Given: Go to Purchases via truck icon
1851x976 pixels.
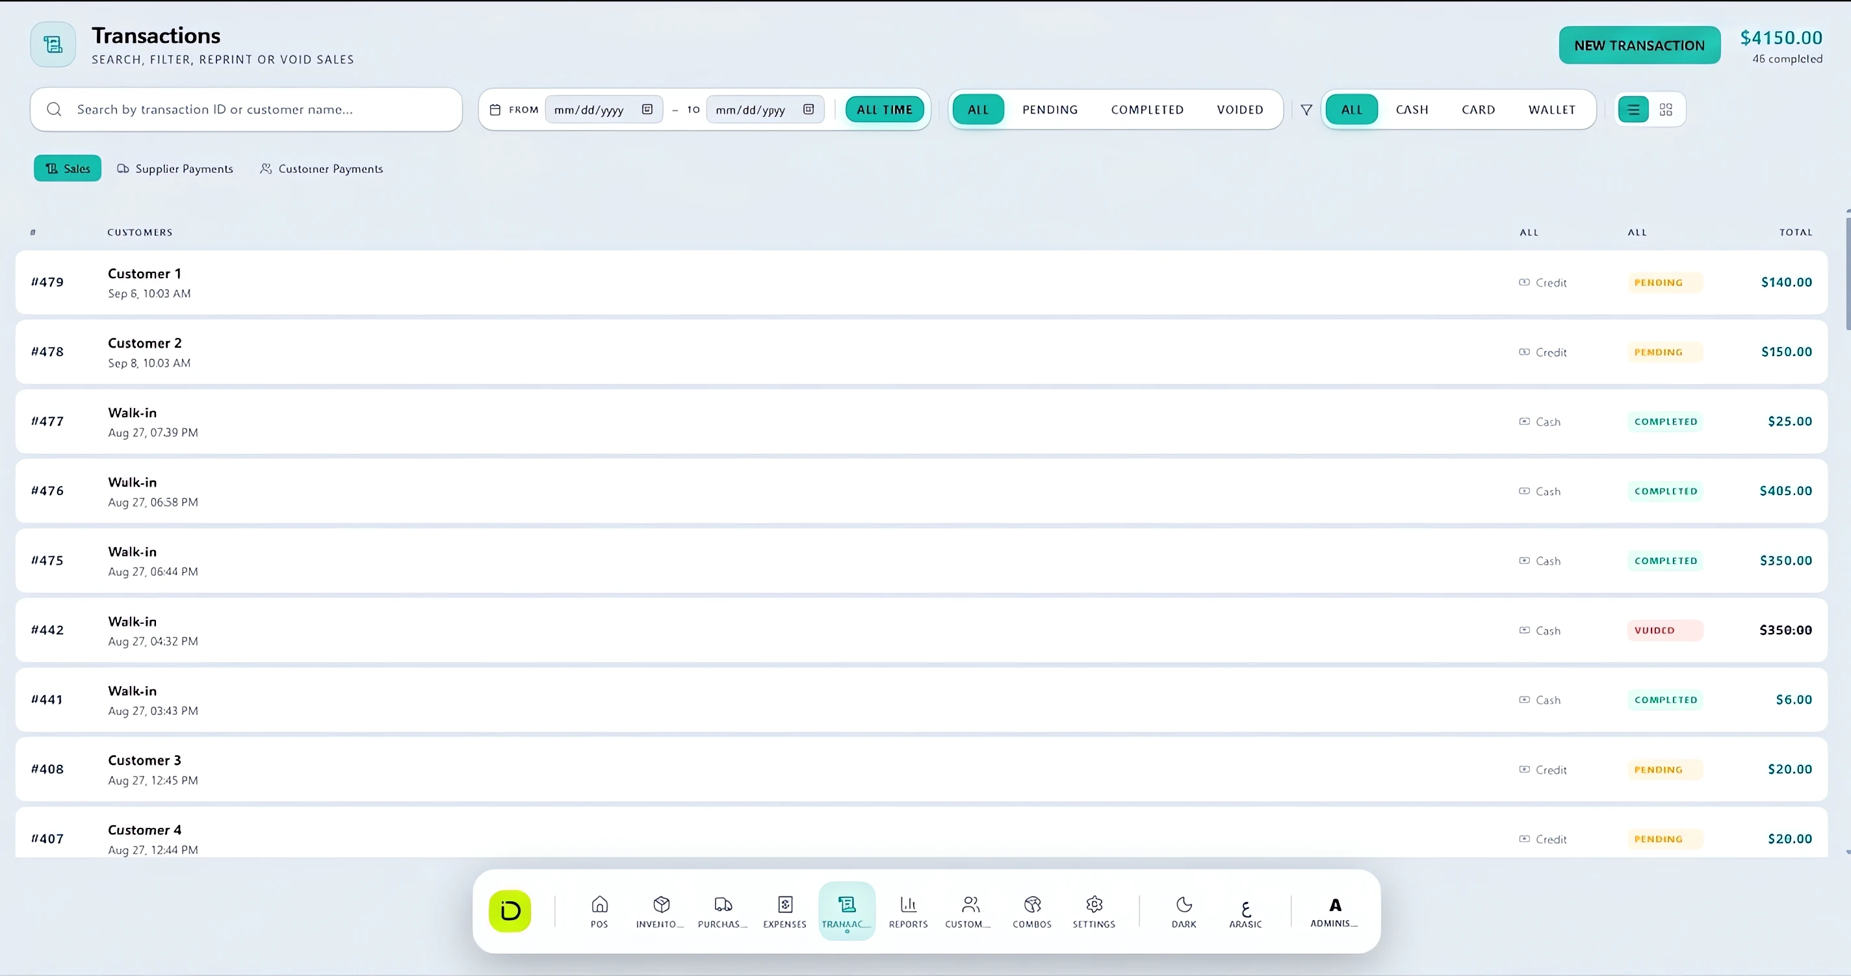Looking at the screenshot, I should 723,910.
